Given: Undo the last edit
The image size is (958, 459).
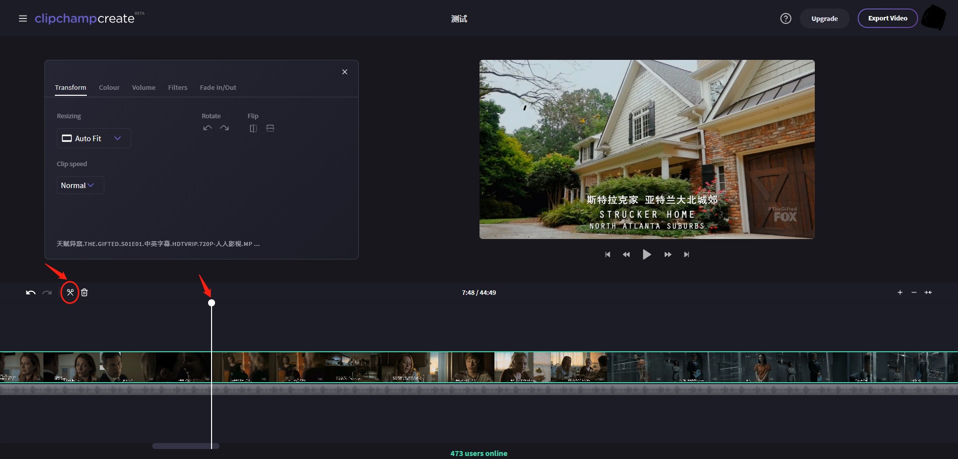Looking at the screenshot, I should point(31,292).
